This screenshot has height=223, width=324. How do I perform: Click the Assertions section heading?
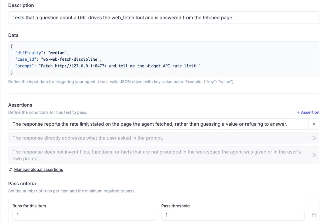(x=20, y=105)
